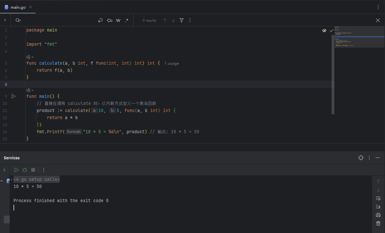The width and height of the screenshot is (385, 233).
Task: Open the editor tabs more options menu
Action: pyautogui.click(x=378, y=7)
